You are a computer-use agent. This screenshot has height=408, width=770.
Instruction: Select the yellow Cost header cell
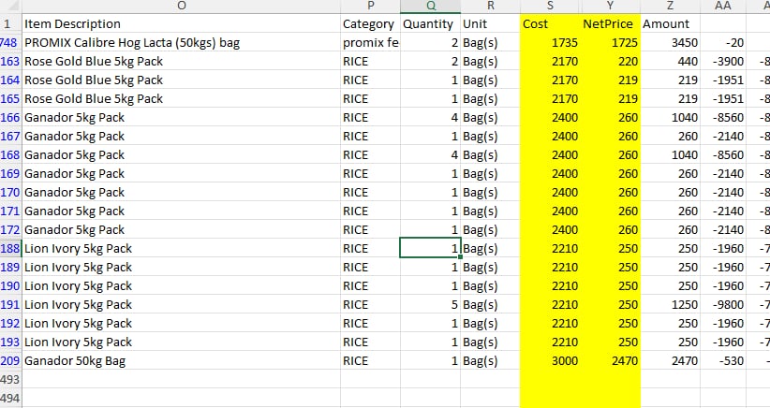coord(550,23)
